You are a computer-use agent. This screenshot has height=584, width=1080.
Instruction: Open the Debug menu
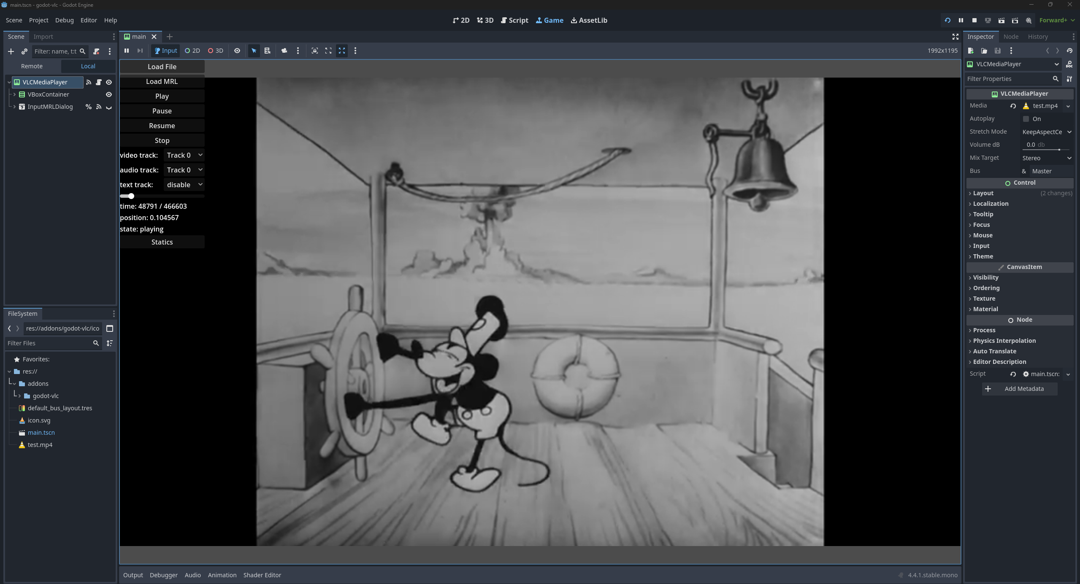click(64, 20)
